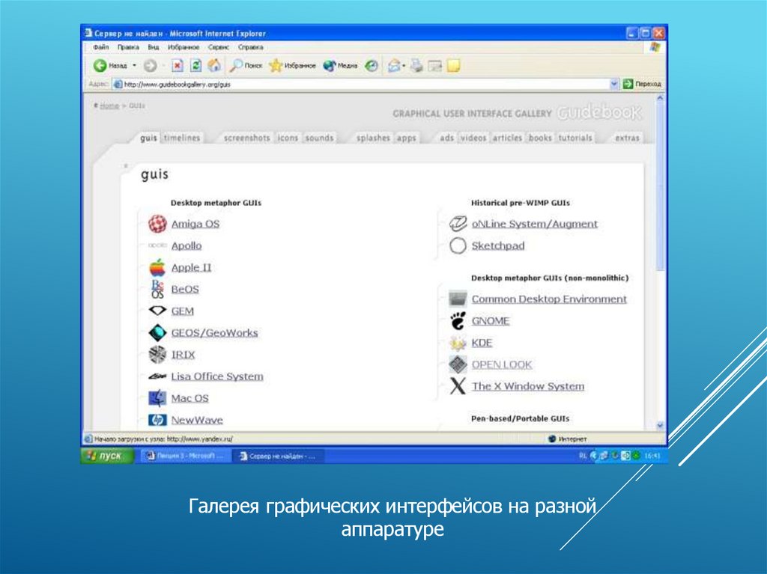
Task: Click the yellow Discuss note icon
Action: coord(453,66)
